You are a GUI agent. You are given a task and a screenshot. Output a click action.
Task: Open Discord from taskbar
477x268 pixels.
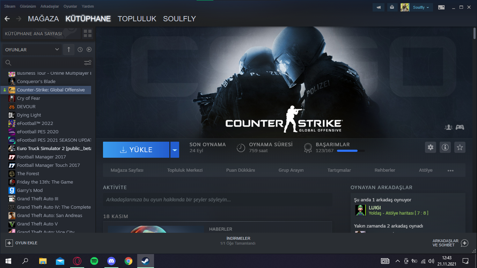click(x=111, y=261)
